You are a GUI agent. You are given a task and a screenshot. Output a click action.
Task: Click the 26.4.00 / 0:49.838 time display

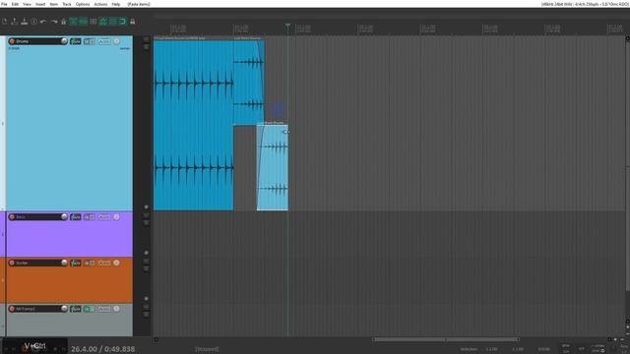coord(102,349)
